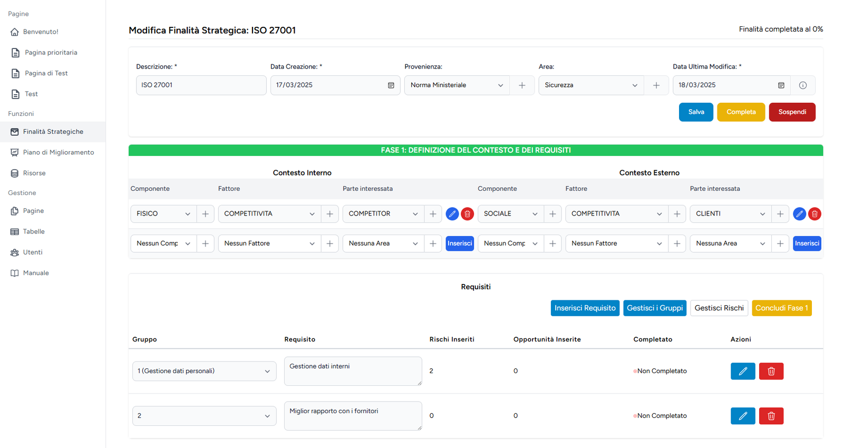Delete the Contesto Esterno SOCIALE row

tap(815, 214)
